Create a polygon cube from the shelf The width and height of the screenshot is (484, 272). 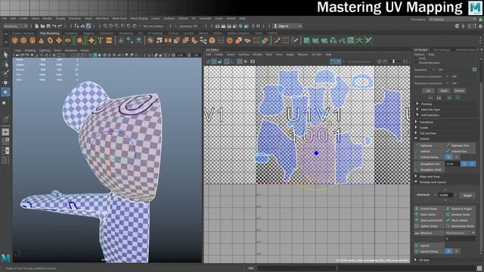point(23,40)
